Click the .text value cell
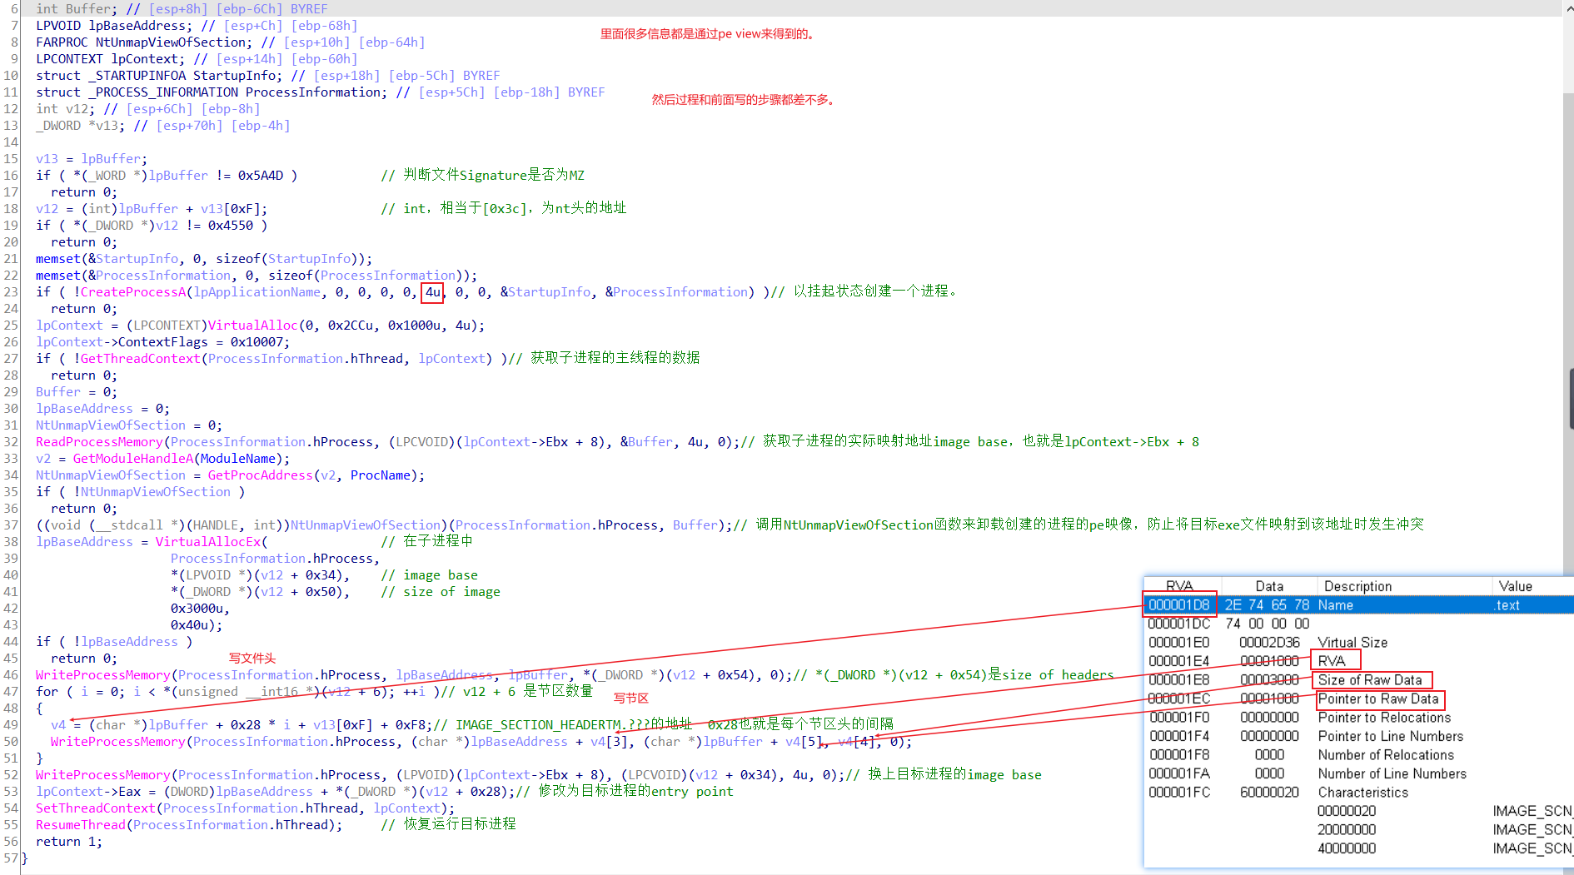This screenshot has width=1574, height=875. [1507, 605]
